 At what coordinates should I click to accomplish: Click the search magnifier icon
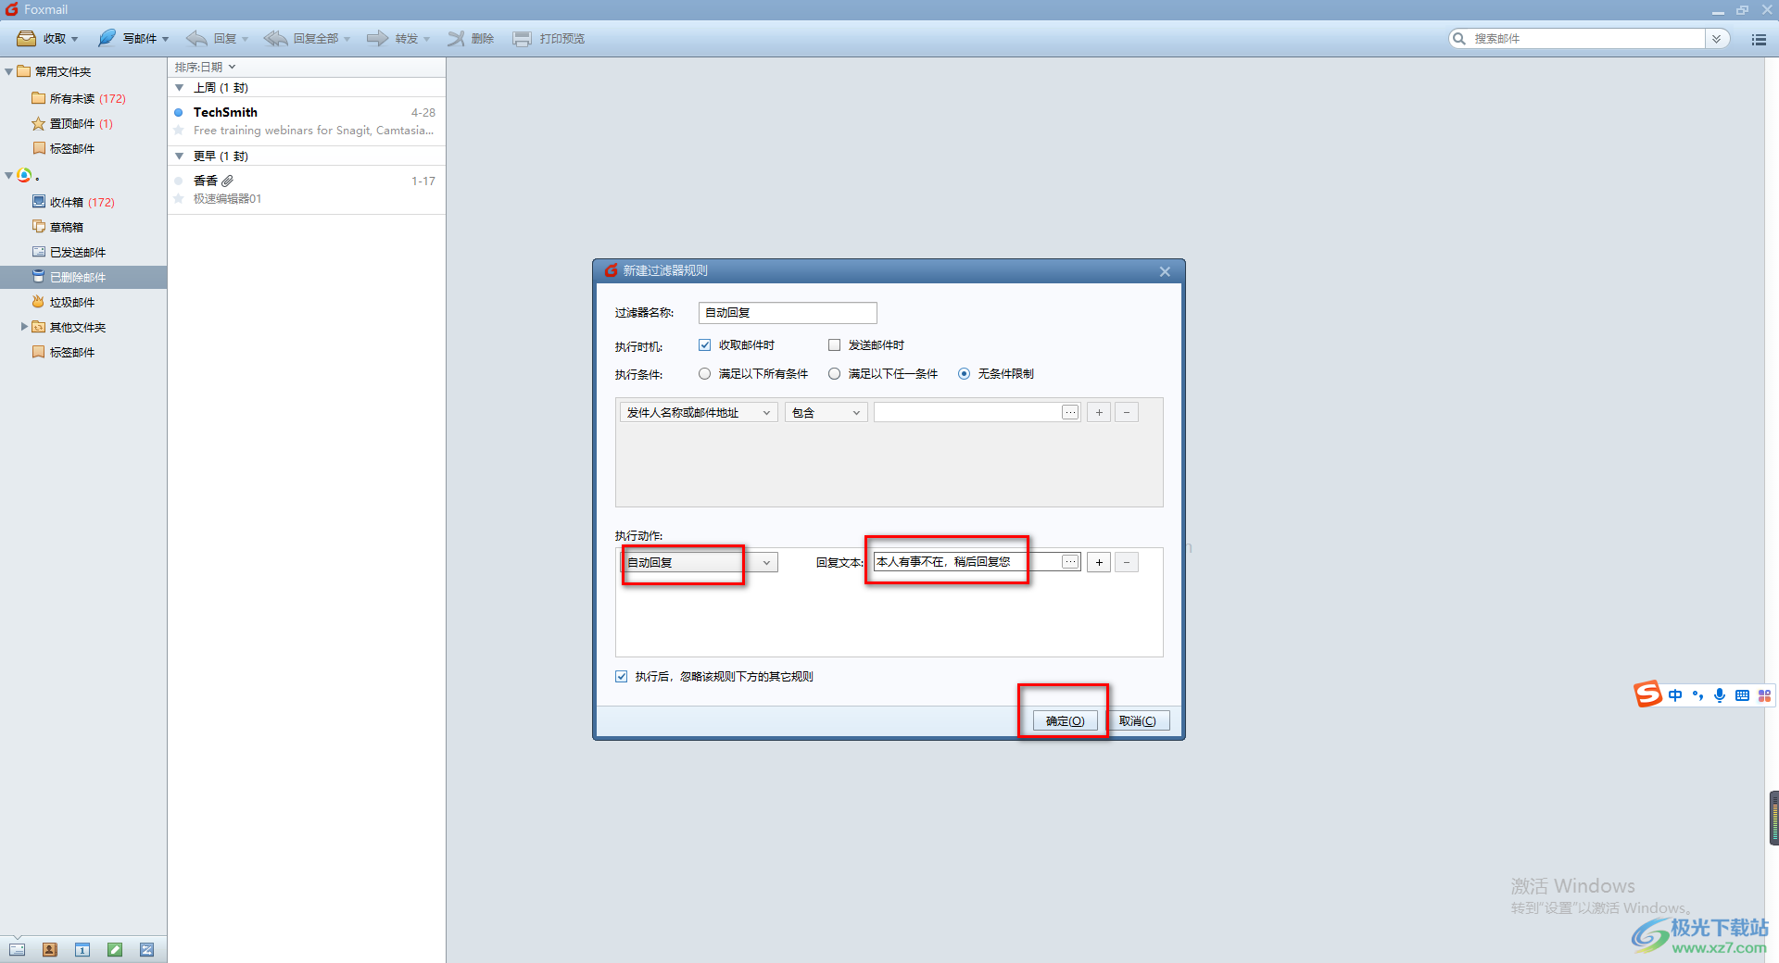(x=1459, y=38)
